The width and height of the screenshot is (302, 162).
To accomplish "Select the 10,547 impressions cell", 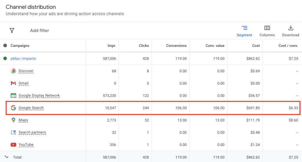I will [x=110, y=108].
